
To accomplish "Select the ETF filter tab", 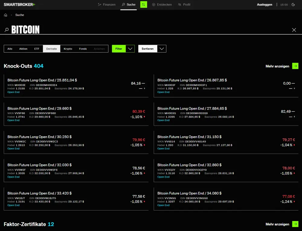I will pos(37,49).
